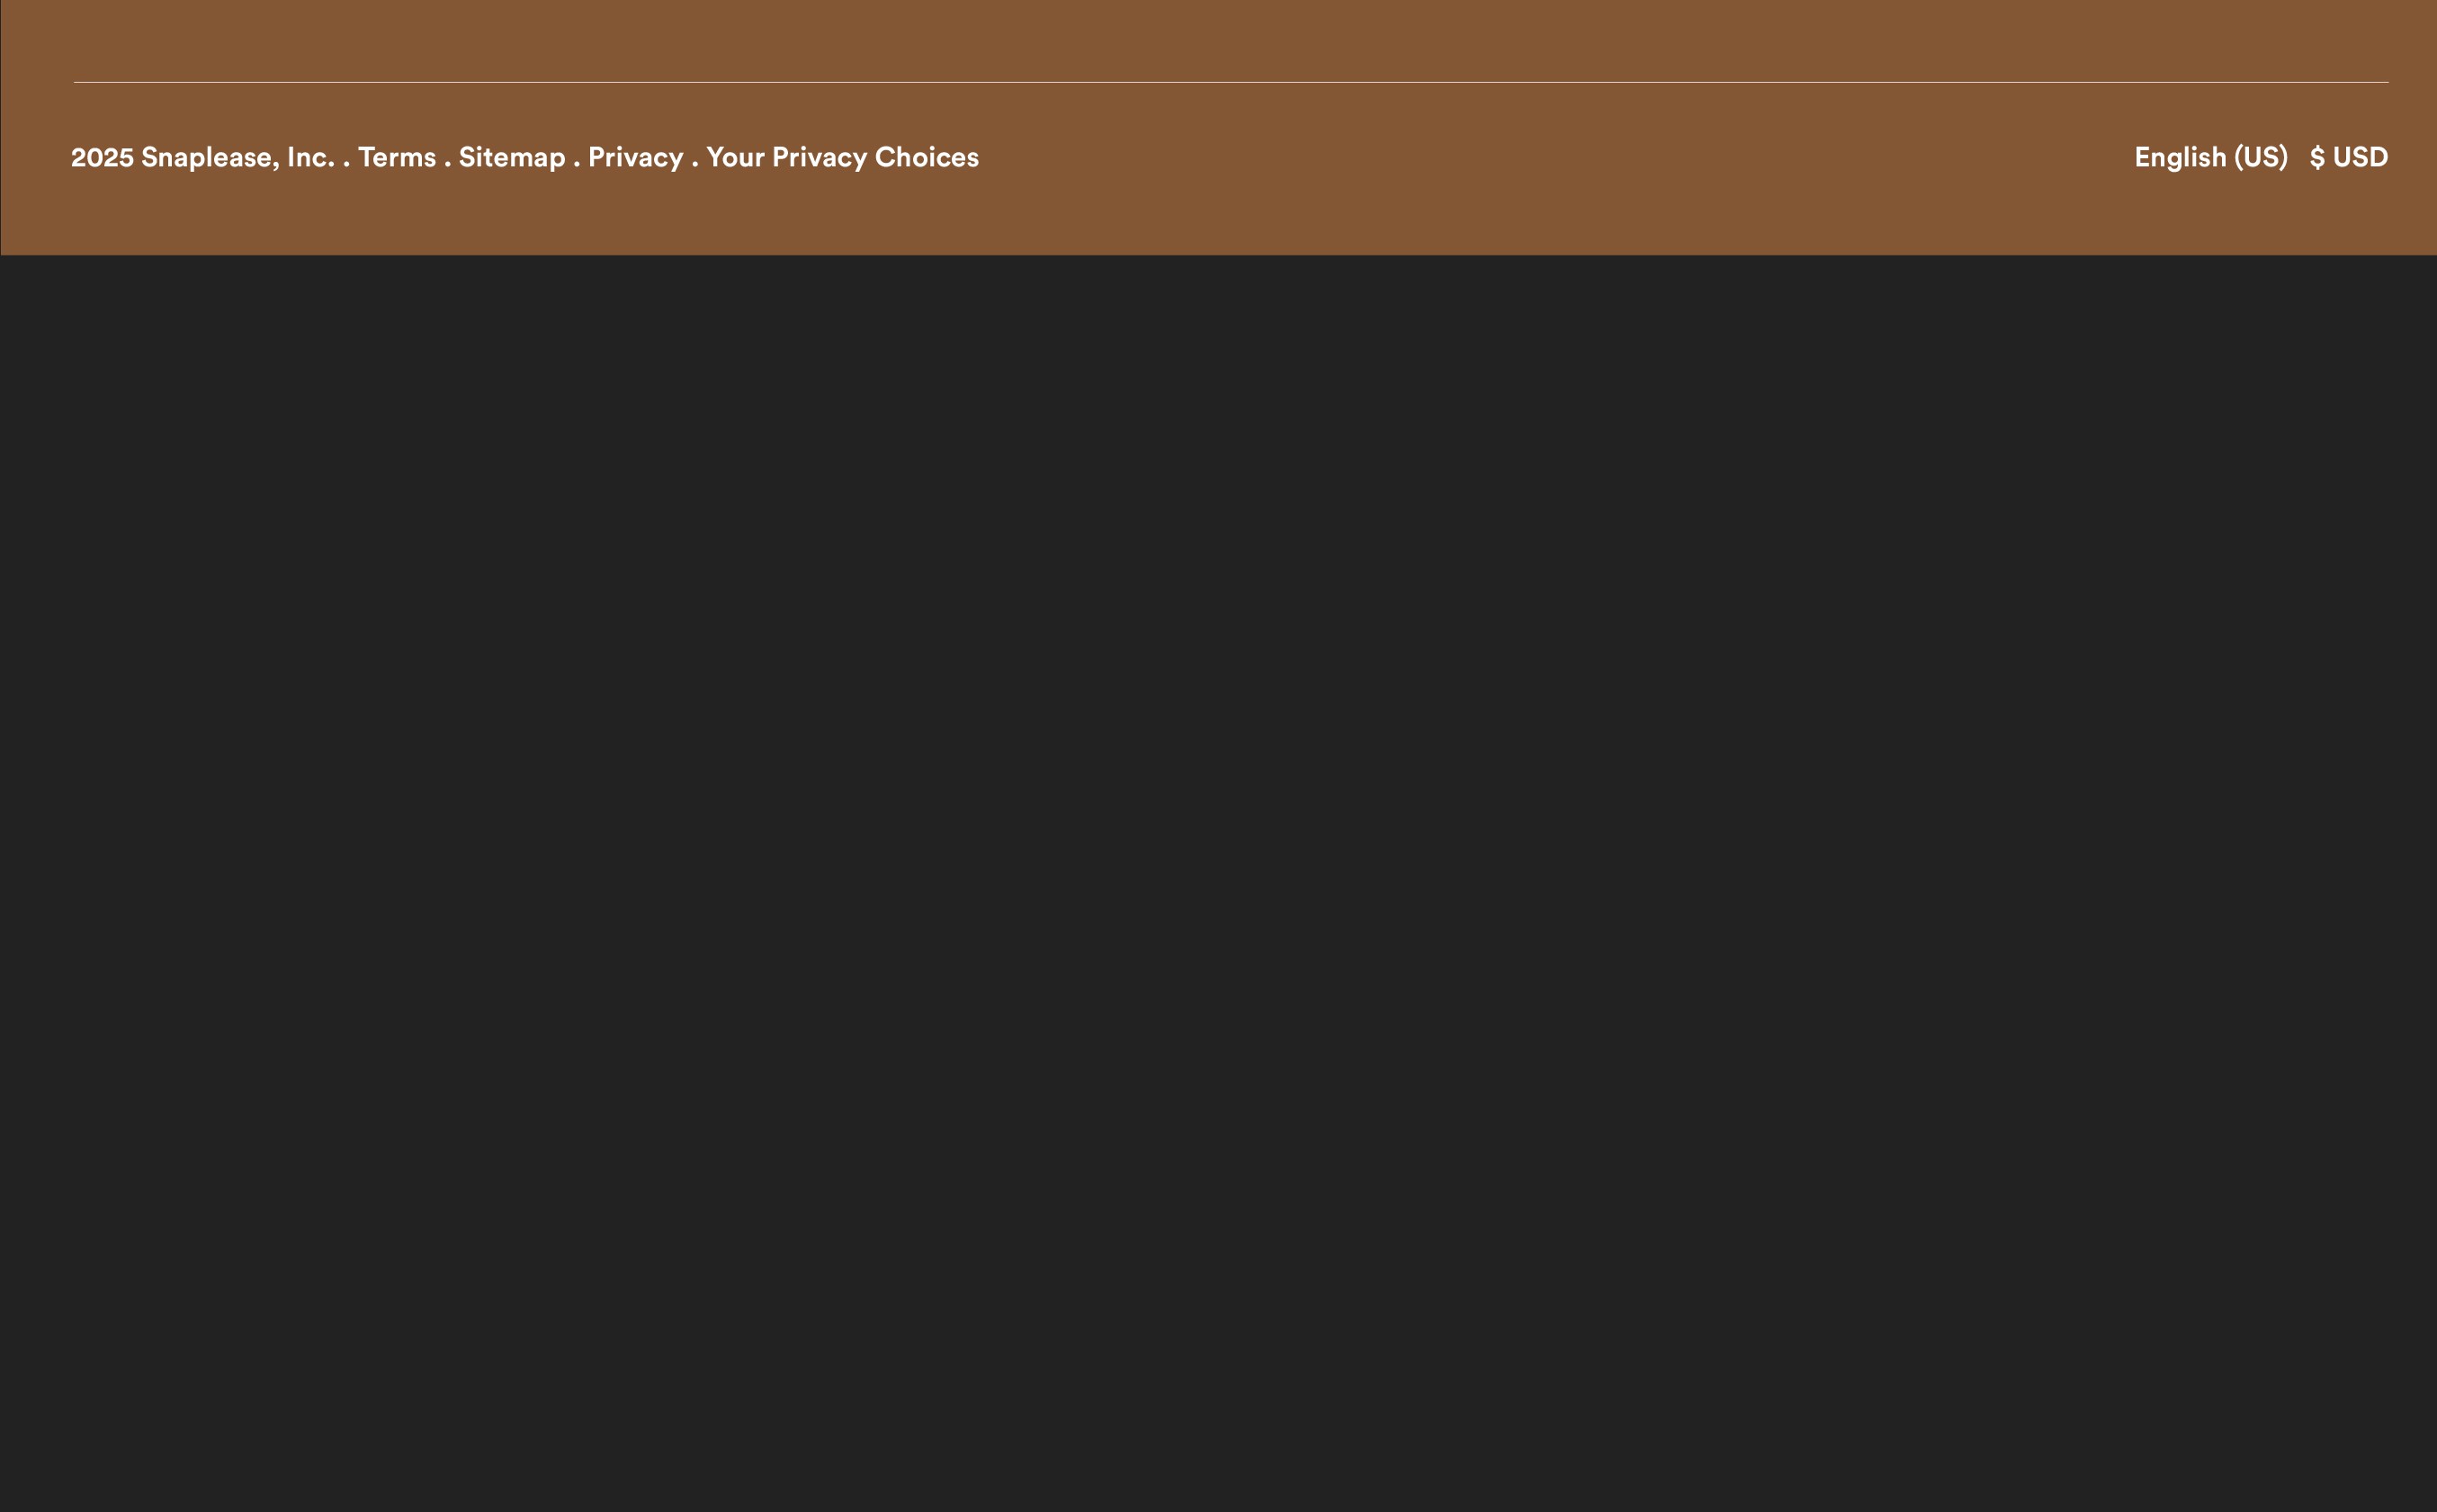
Task: Click the brown footer background between the links
Action: pyautogui.click(x=1550, y=157)
